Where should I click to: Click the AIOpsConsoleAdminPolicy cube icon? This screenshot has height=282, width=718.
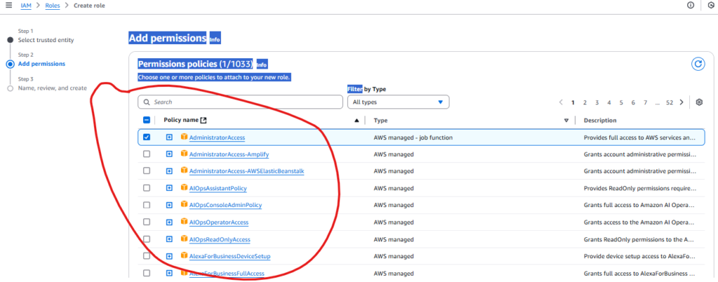(184, 204)
